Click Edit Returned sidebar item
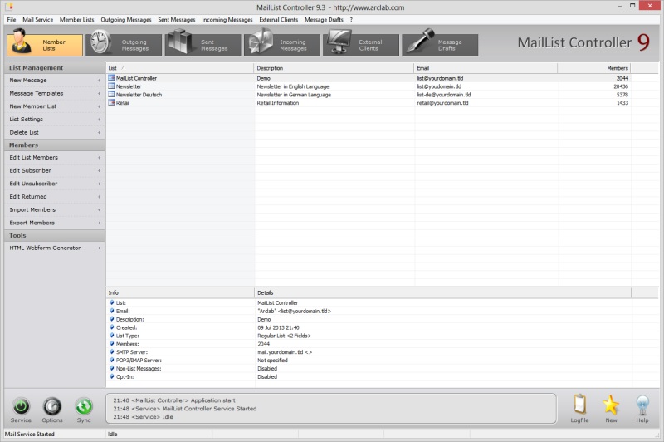This screenshot has width=664, height=442. coord(55,197)
